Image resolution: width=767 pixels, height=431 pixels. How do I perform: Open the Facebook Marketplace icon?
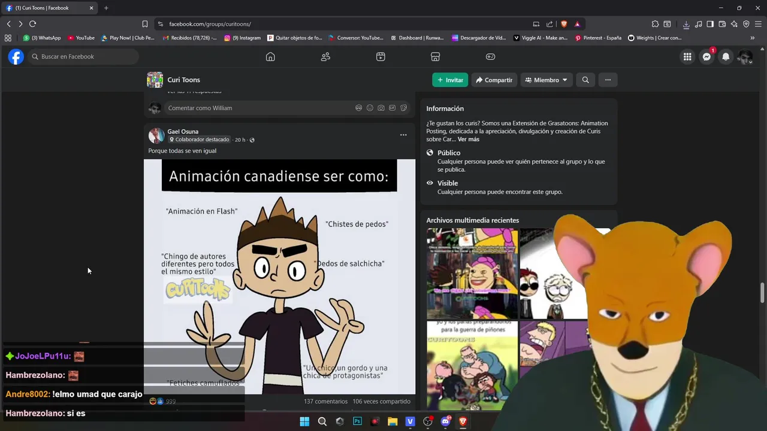click(436, 56)
